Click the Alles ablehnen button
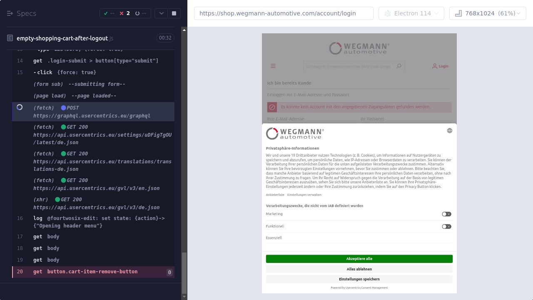Image resolution: width=533 pixels, height=300 pixels. pos(359,269)
